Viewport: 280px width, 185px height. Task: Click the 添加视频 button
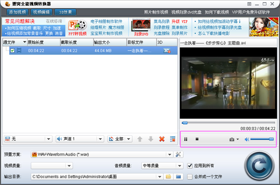click(17, 12)
